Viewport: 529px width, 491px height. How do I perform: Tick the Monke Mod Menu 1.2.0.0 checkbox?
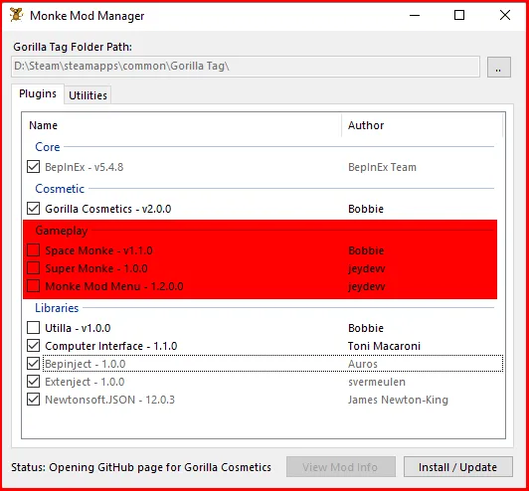pyautogui.click(x=33, y=286)
